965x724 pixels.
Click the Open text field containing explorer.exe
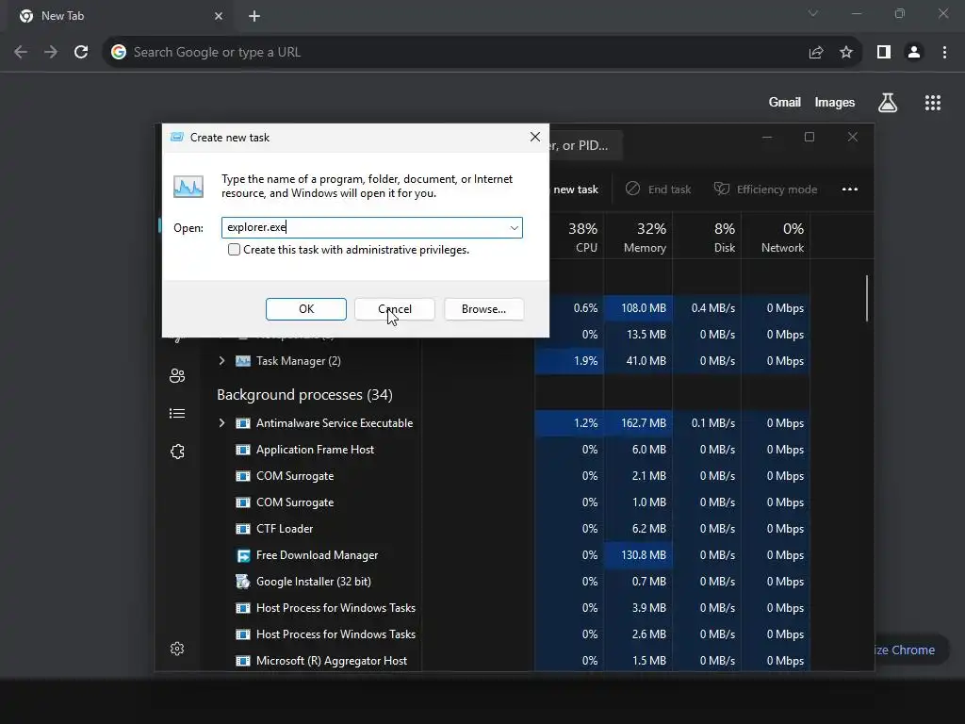(x=371, y=228)
